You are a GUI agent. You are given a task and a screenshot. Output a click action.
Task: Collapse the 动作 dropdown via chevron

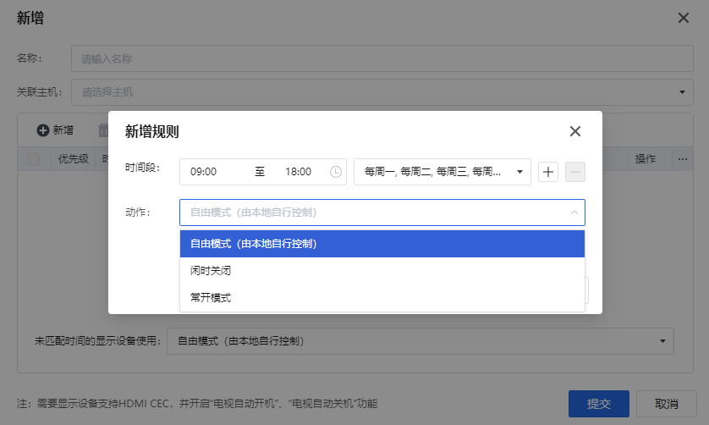tap(574, 212)
